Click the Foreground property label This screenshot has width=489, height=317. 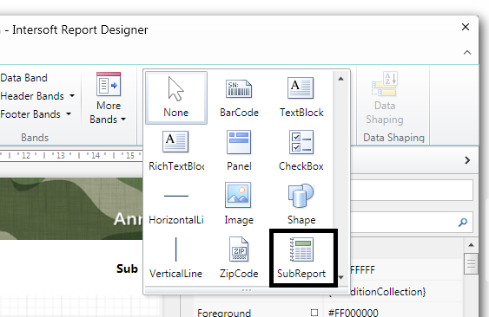224,313
